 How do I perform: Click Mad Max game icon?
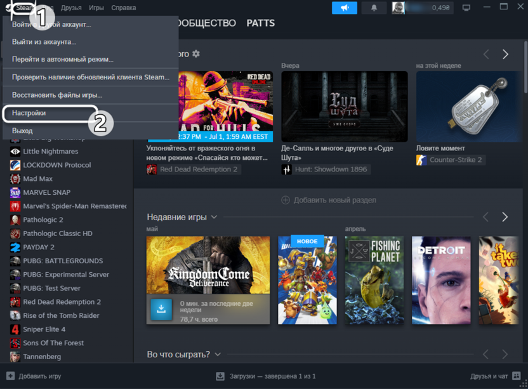[15, 179]
